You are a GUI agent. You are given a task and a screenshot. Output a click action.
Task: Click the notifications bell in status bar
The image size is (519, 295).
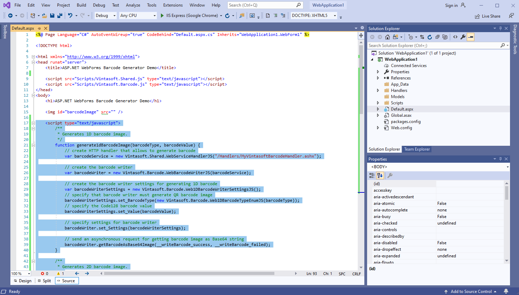tap(506, 291)
